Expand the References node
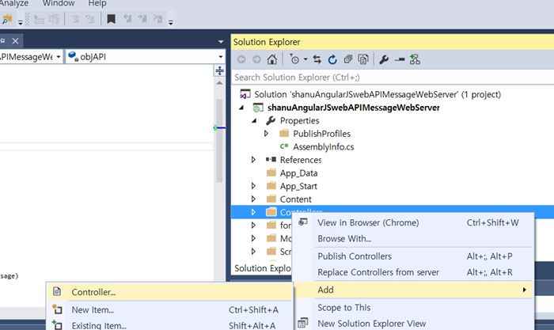554x330 pixels. tap(253, 160)
